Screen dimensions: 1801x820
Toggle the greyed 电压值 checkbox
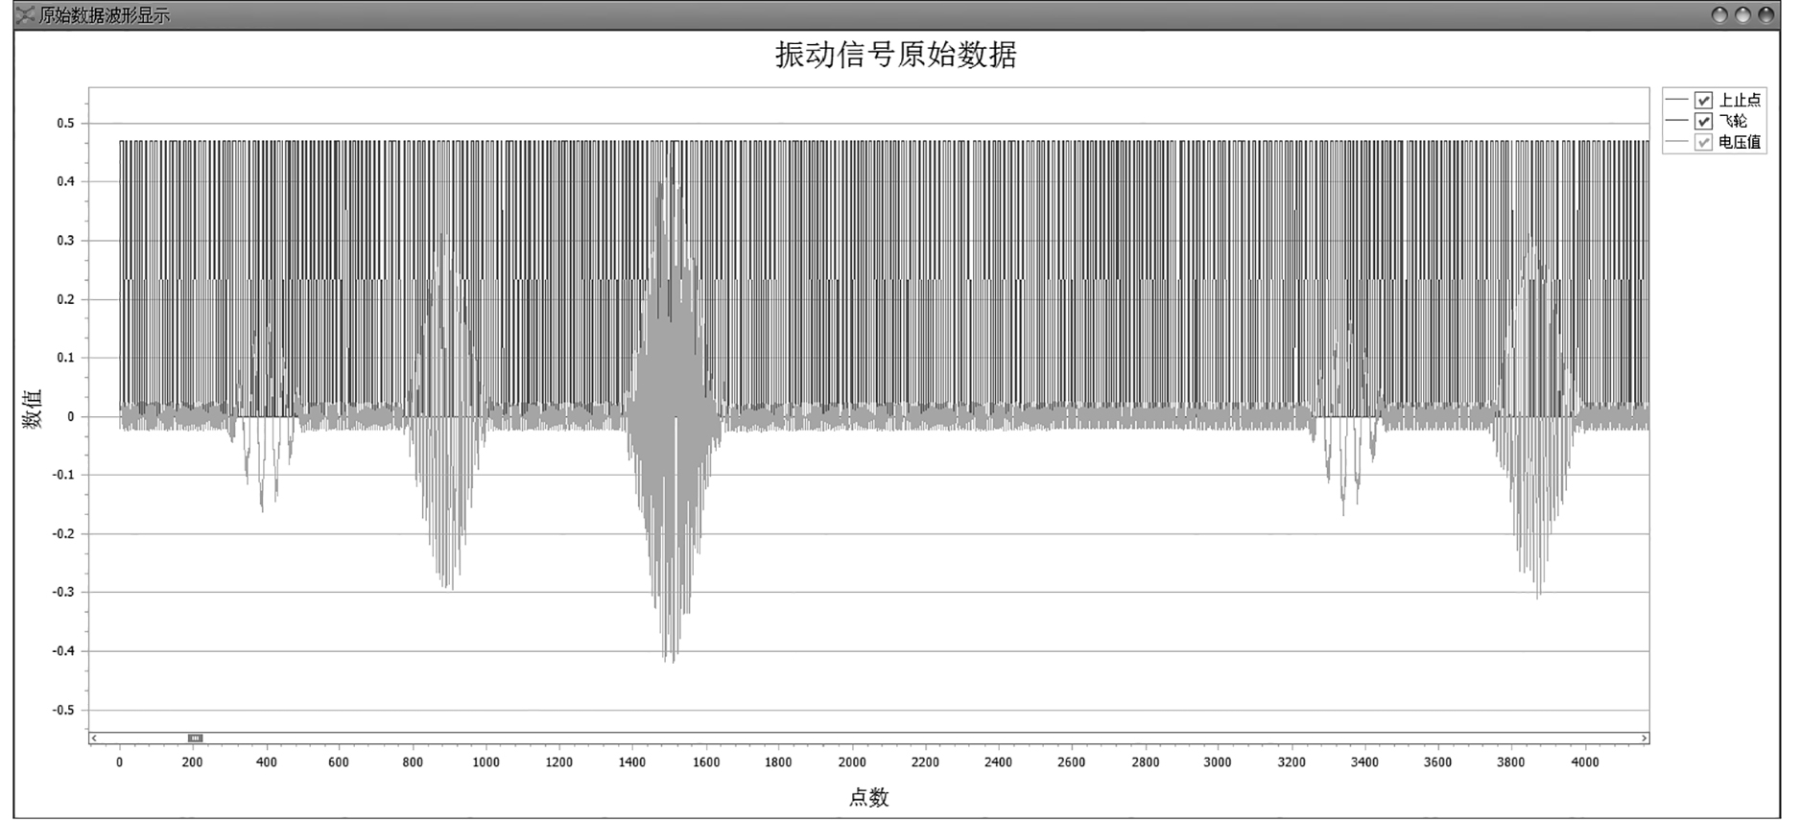[1703, 142]
